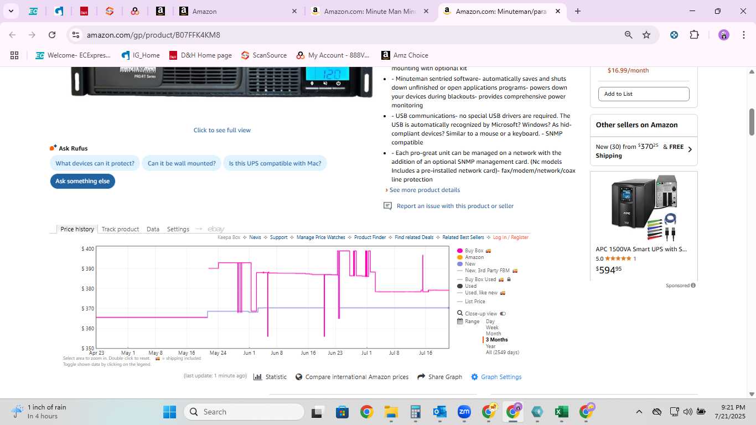Open the Chrome three-dot menu
Screen dimensions: 756x425
pos(743,35)
